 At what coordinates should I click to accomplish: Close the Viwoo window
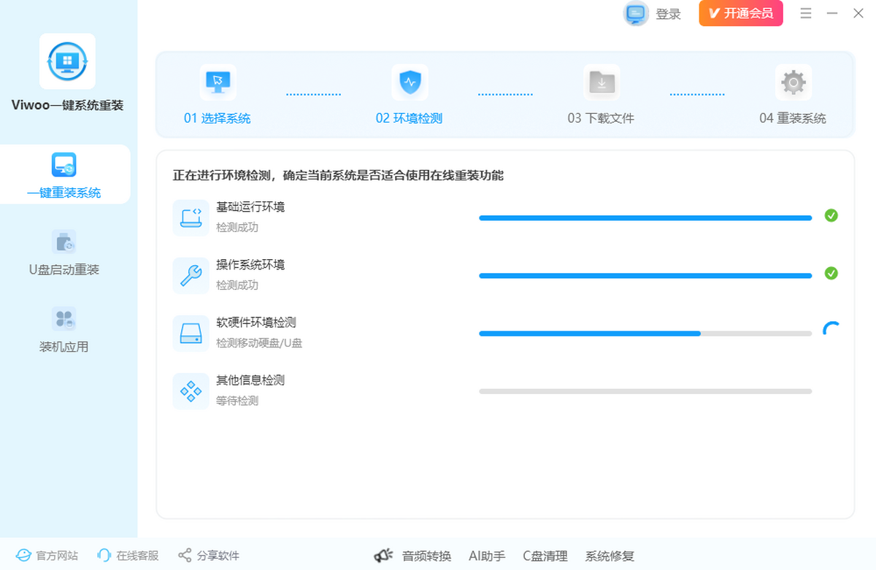[858, 13]
